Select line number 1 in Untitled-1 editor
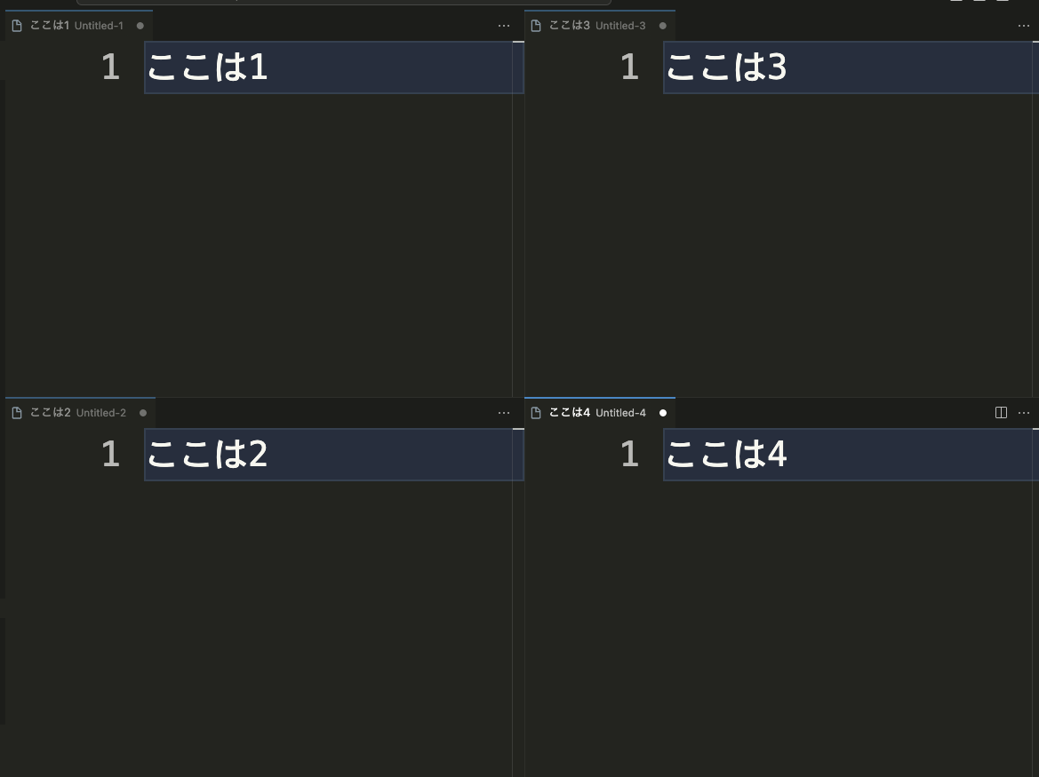This screenshot has width=1039, height=777. 111,67
